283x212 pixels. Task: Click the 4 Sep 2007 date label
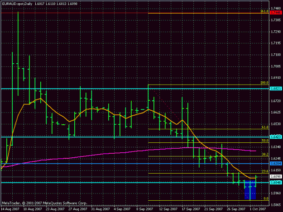(x=122, y=209)
